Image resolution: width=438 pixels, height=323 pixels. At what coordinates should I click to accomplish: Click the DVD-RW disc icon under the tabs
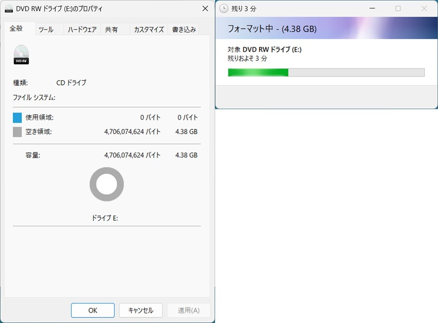[x=21, y=55]
